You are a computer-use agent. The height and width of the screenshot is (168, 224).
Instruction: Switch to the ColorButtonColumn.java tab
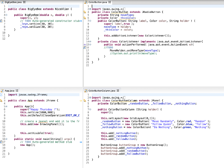click(102, 91)
